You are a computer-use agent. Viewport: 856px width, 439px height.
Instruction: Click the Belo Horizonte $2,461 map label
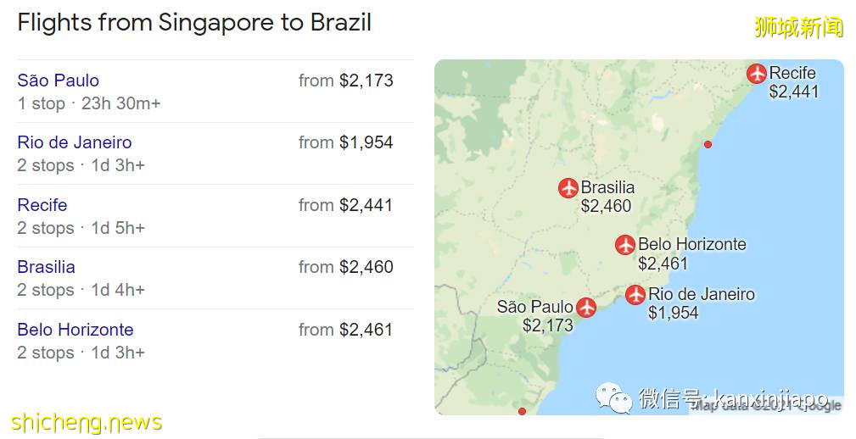point(663,264)
